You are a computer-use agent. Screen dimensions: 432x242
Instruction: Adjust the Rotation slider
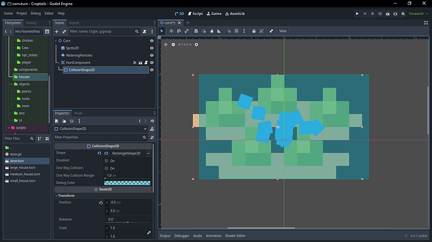pyautogui.click(x=128, y=222)
